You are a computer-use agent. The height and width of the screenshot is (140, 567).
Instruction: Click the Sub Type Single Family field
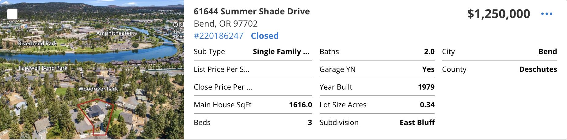pyautogui.click(x=253, y=52)
